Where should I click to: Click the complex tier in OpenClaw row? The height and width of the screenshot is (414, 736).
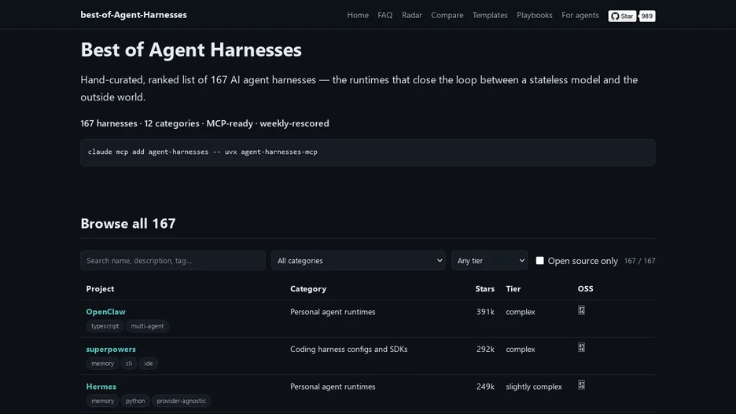[x=520, y=312]
